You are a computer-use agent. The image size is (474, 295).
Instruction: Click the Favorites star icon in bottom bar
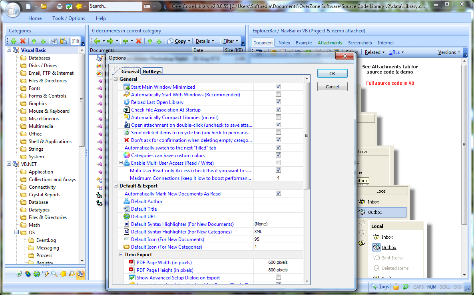[x=63, y=274]
